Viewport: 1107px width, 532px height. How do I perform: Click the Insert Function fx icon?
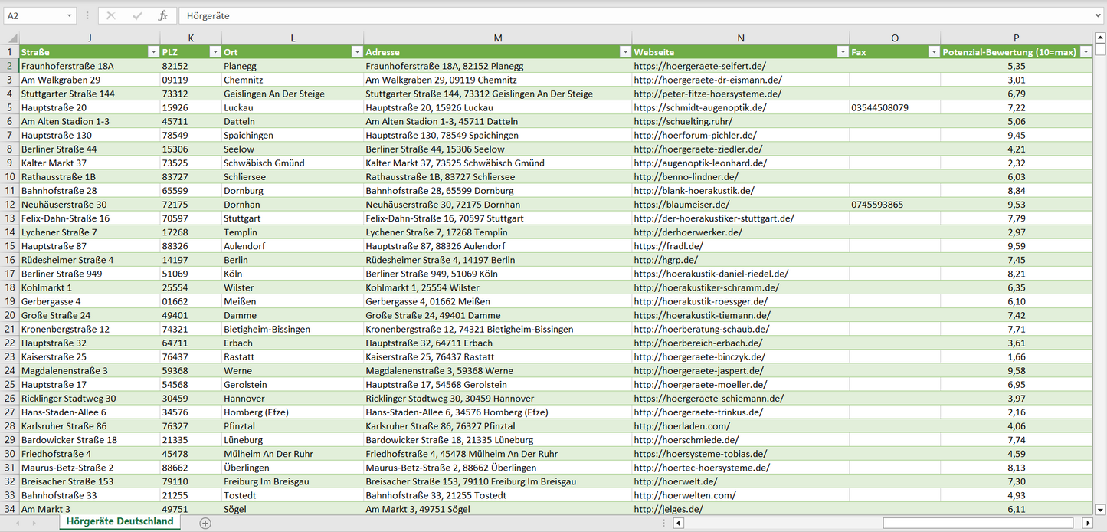click(162, 15)
